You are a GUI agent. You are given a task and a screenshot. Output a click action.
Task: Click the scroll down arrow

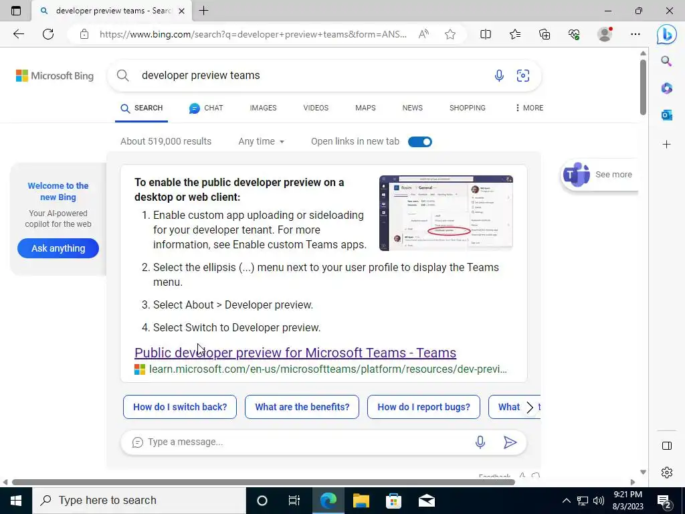point(643,472)
